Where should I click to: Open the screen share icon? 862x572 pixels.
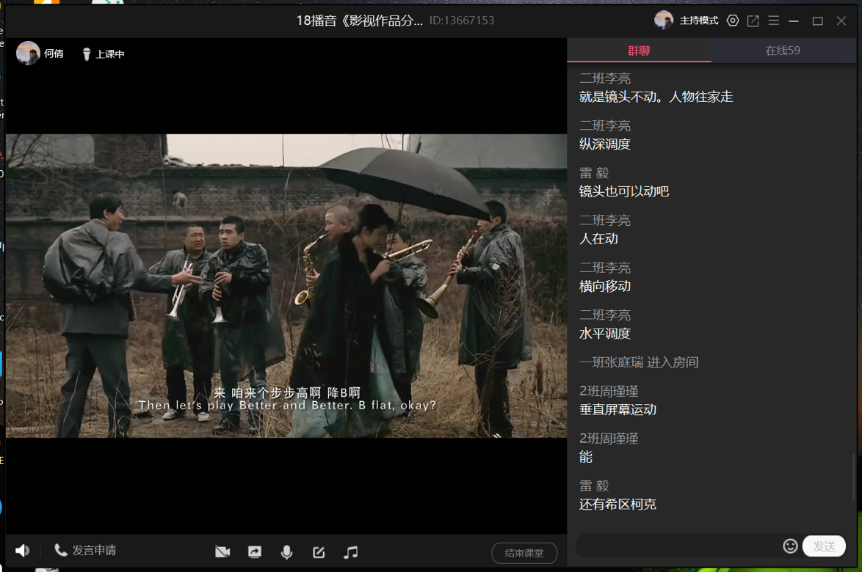click(x=255, y=551)
